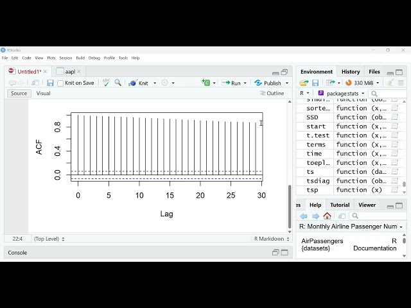Viewport: 411px width, 308px height.
Task: Close the Untitled1 tab
Action: pos(45,71)
